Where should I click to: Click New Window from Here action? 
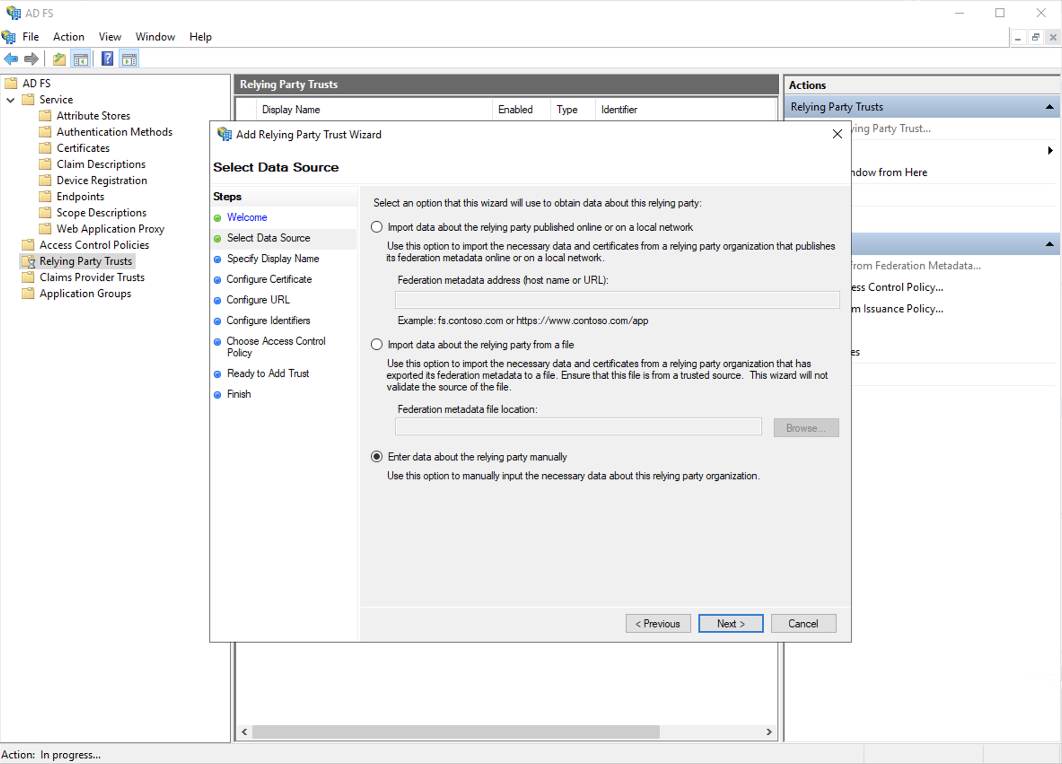889,172
